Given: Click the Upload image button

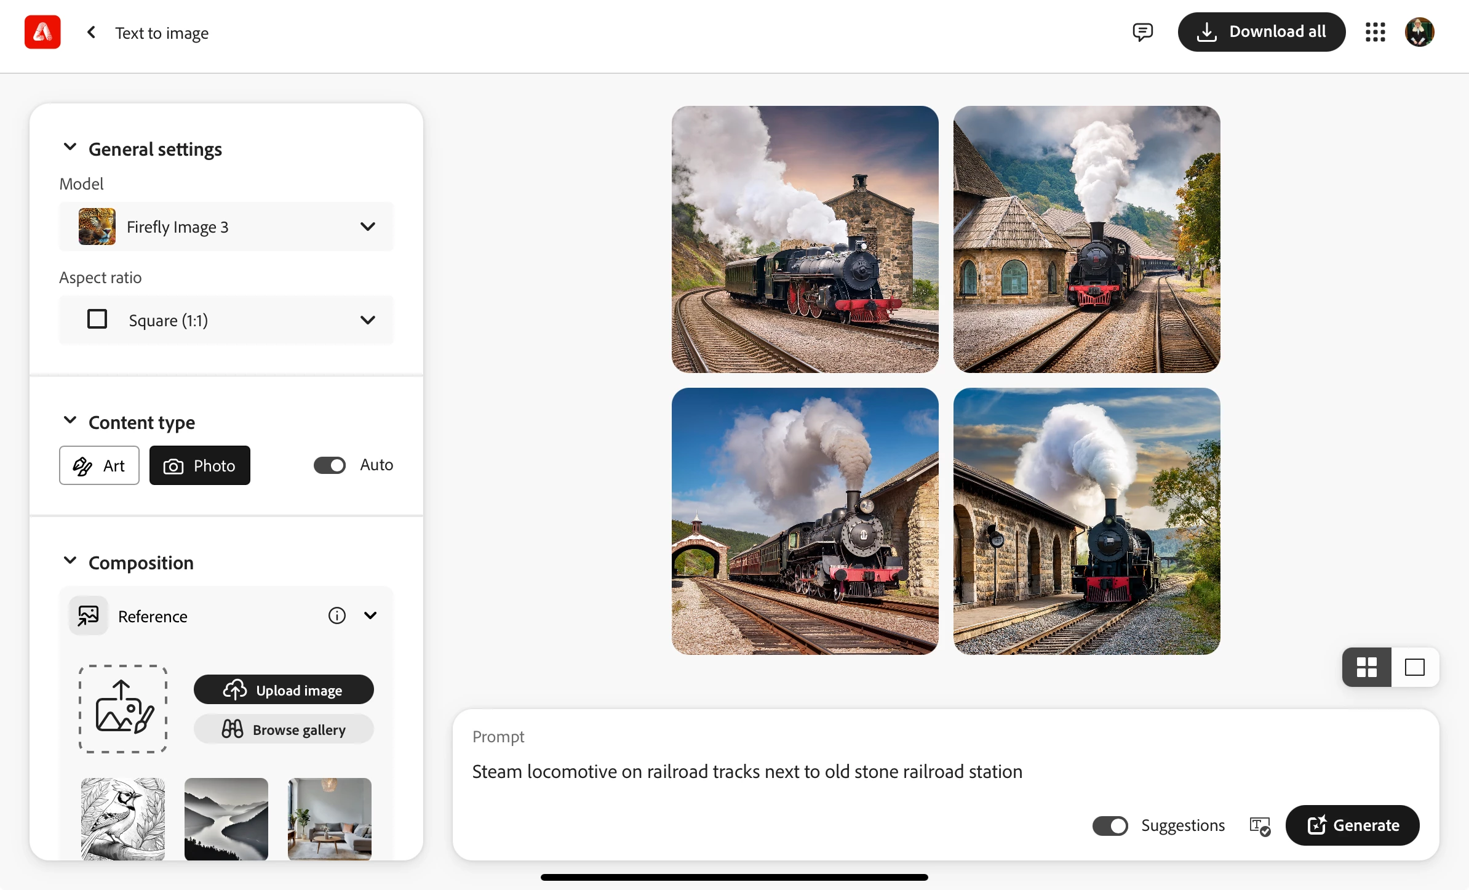Looking at the screenshot, I should point(284,690).
